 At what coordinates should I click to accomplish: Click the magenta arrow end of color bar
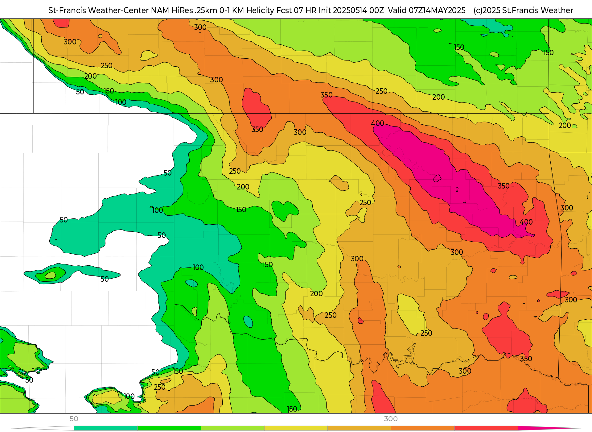tap(549, 428)
